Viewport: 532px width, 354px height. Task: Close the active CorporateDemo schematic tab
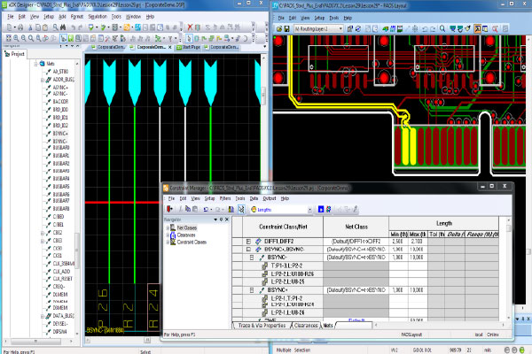[x=170, y=47]
